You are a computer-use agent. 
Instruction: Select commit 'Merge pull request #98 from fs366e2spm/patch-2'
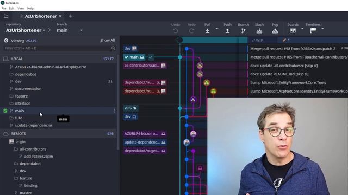(293, 49)
